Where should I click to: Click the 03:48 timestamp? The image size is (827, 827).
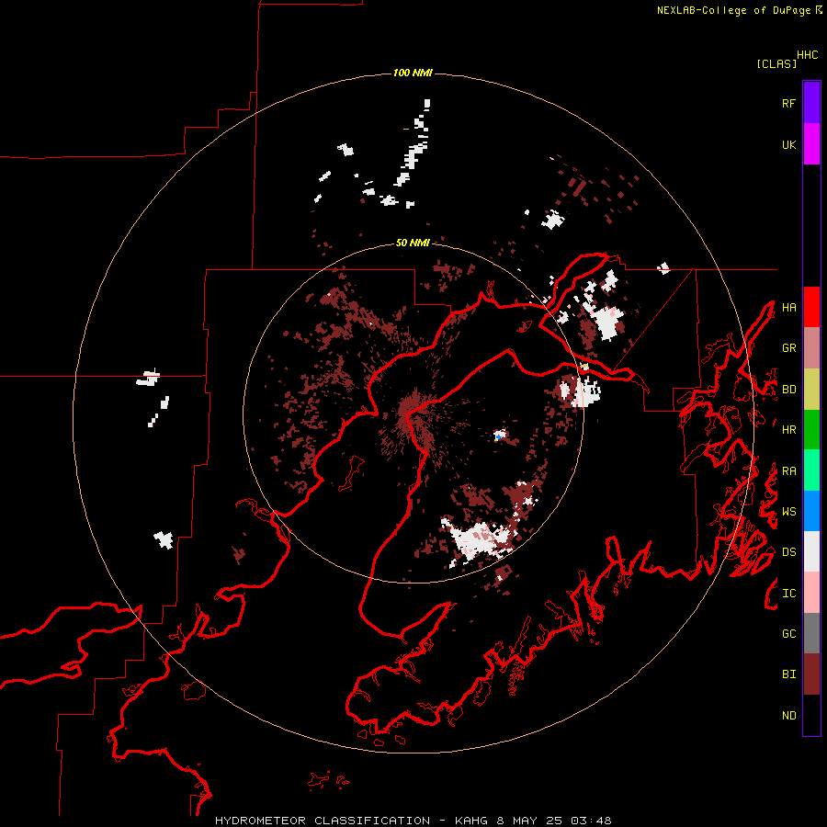592,821
